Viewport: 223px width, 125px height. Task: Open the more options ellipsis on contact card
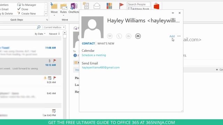(x=179, y=36)
